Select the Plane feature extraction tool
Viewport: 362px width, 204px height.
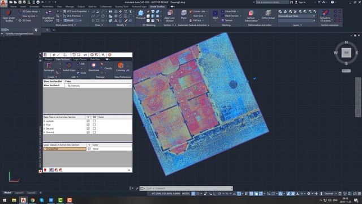pos(184,13)
